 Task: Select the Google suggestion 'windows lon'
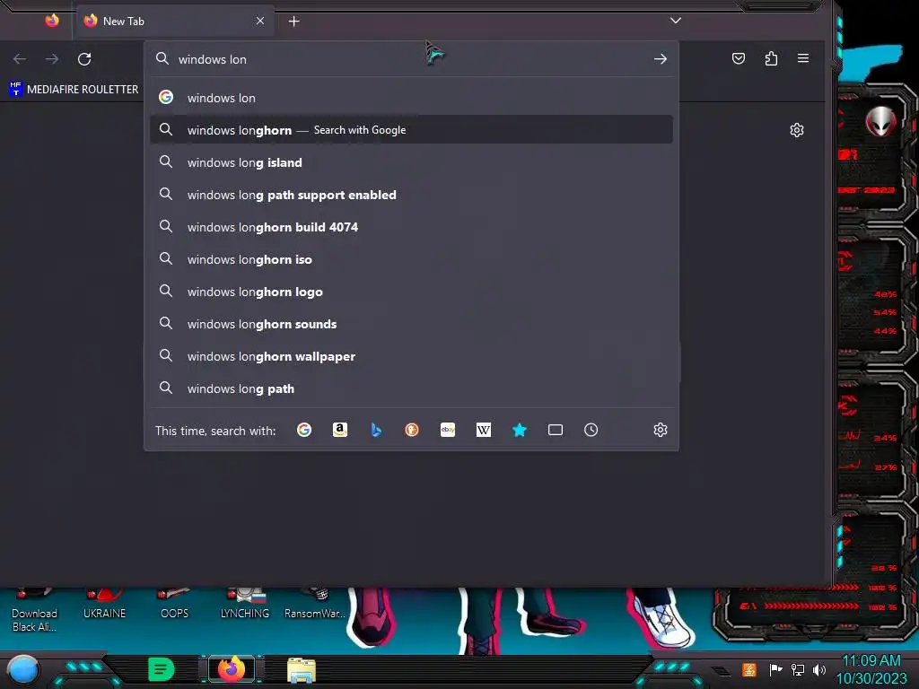point(411,98)
